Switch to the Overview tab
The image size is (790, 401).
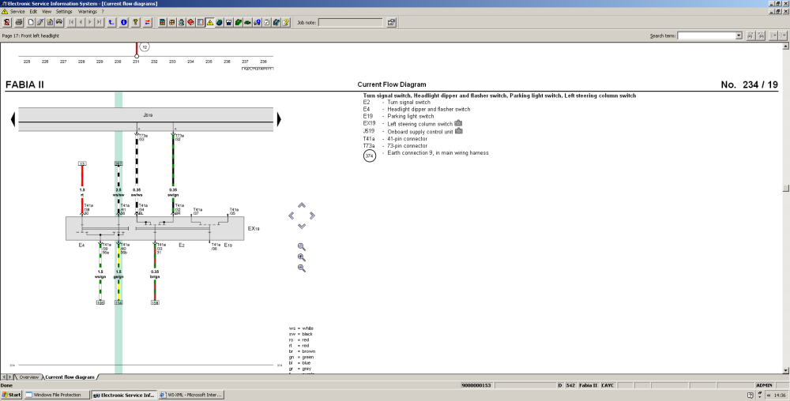pos(28,377)
